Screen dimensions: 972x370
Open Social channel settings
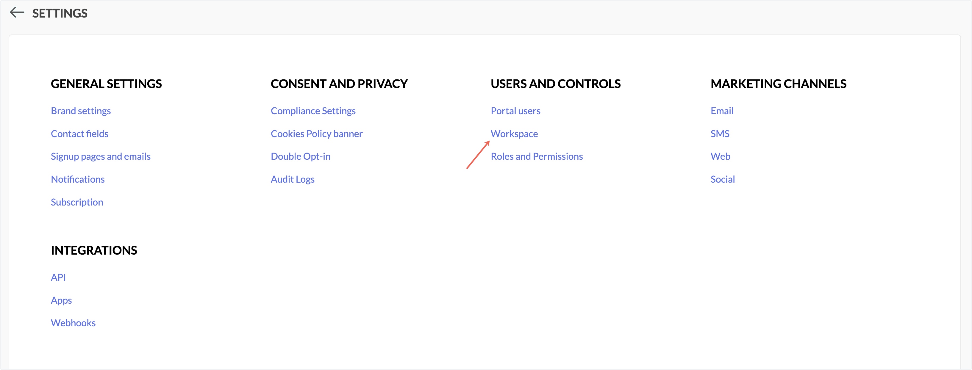point(723,180)
